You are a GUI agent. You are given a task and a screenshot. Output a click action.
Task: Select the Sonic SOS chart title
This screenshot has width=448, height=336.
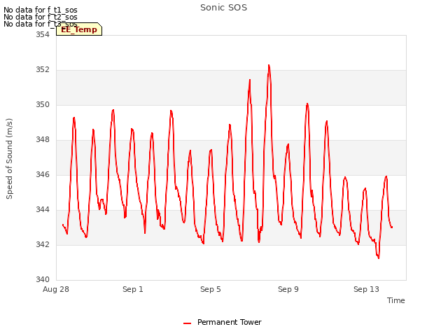click(223, 8)
